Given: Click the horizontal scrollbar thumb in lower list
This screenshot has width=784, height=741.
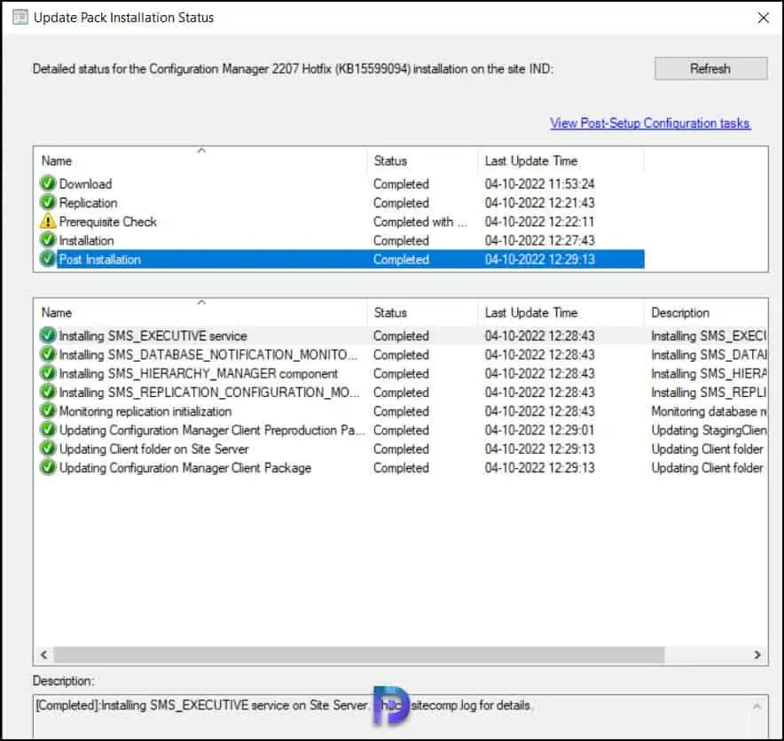Looking at the screenshot, I should point(359,654).
